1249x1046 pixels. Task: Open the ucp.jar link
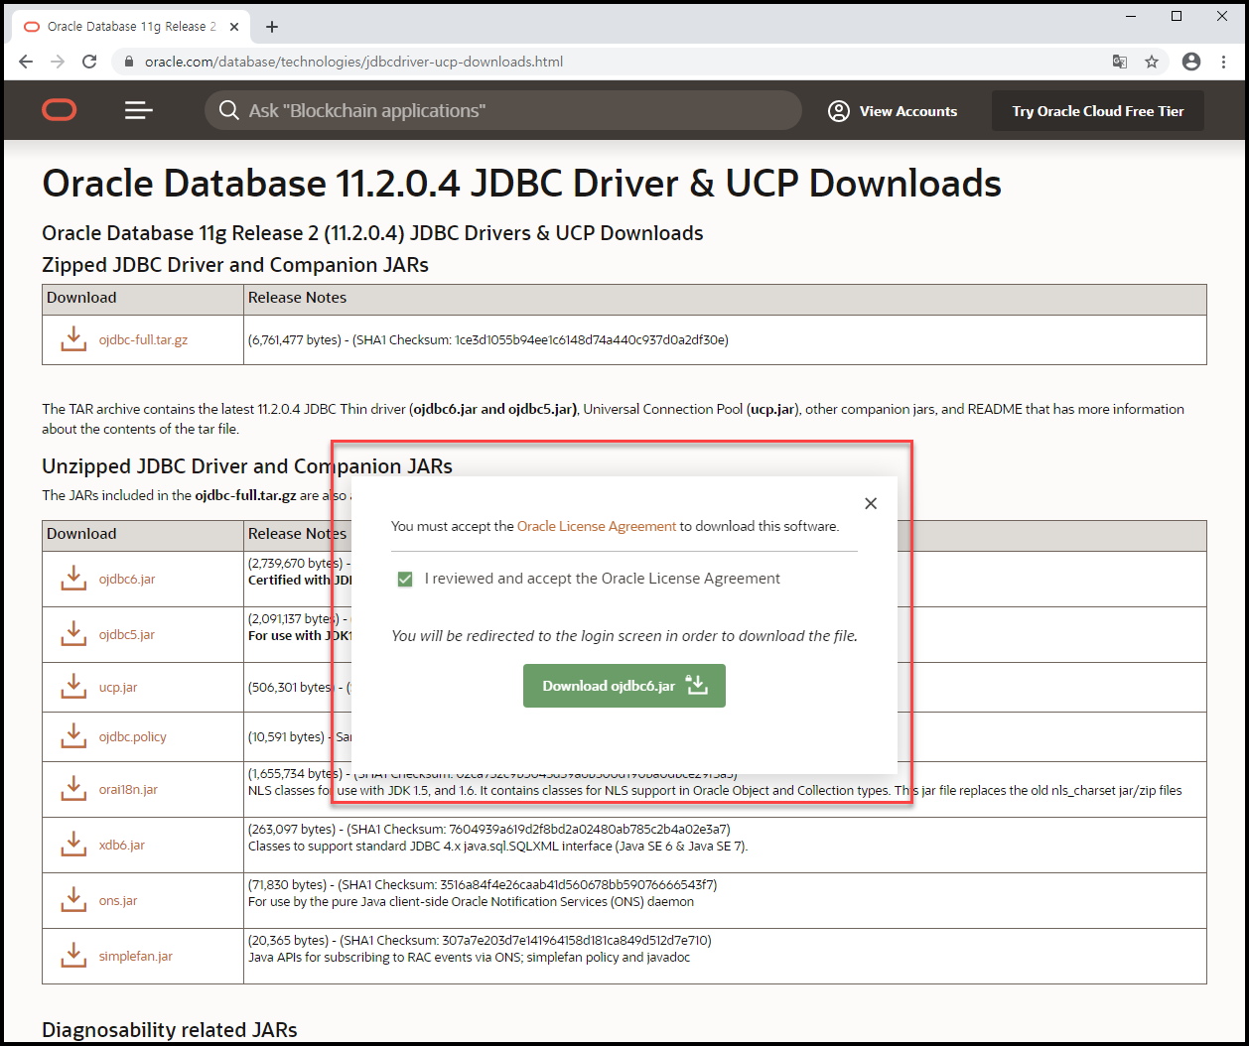(118, 687)
